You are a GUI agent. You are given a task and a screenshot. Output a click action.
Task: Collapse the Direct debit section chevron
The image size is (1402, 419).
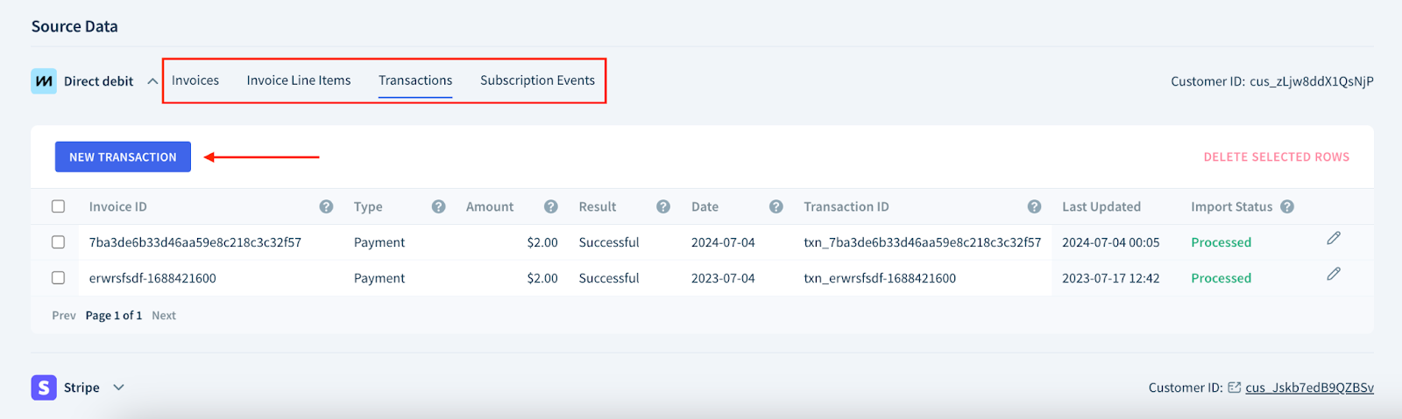(152, 81)
